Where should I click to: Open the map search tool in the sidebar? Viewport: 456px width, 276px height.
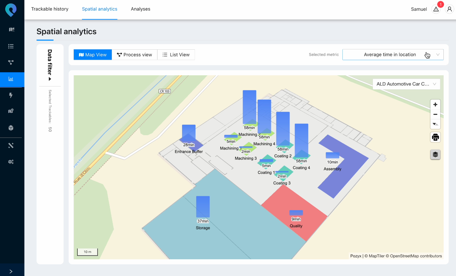tap(11, 29)
